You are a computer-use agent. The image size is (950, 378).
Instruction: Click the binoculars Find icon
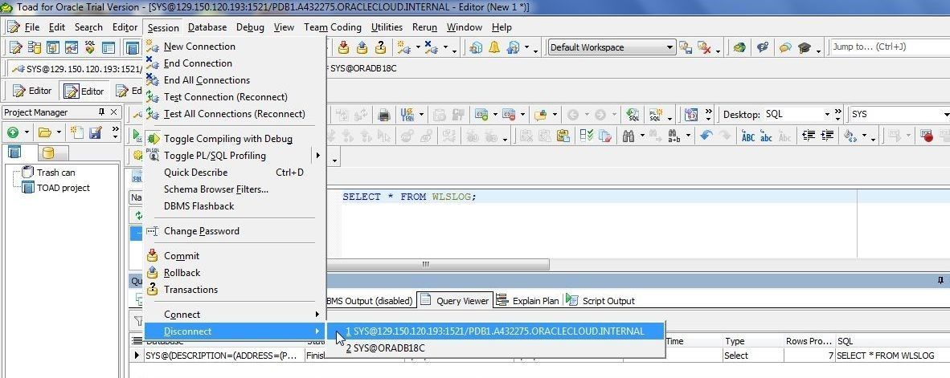[x=629, y=136]
